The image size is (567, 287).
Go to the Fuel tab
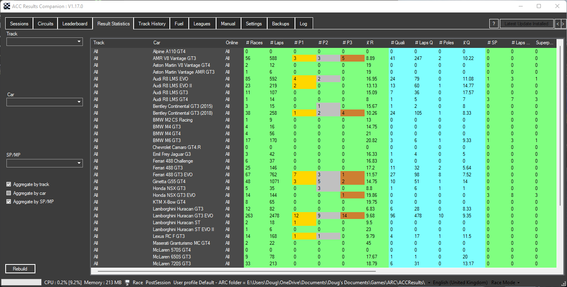tap(179, 24)
